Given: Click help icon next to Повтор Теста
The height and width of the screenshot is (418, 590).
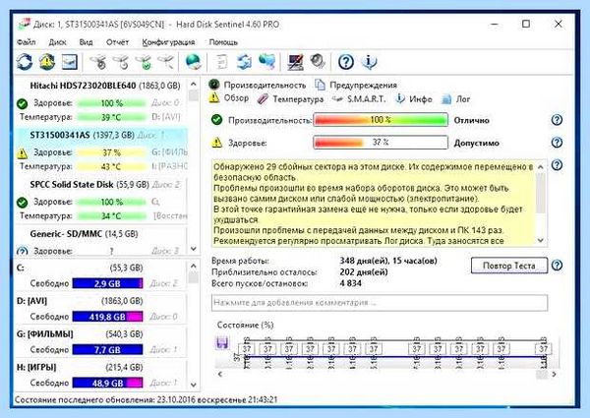Looking at the screenshot, I should click(557, 266).
